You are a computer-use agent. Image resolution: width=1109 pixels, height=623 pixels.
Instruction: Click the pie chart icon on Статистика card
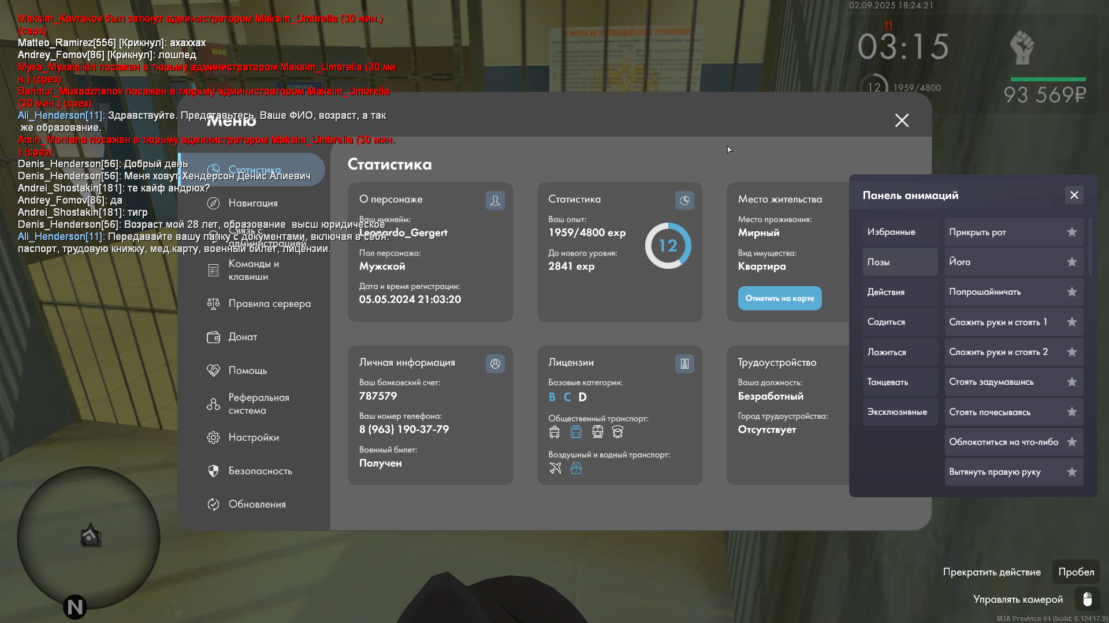pos(684,201)
